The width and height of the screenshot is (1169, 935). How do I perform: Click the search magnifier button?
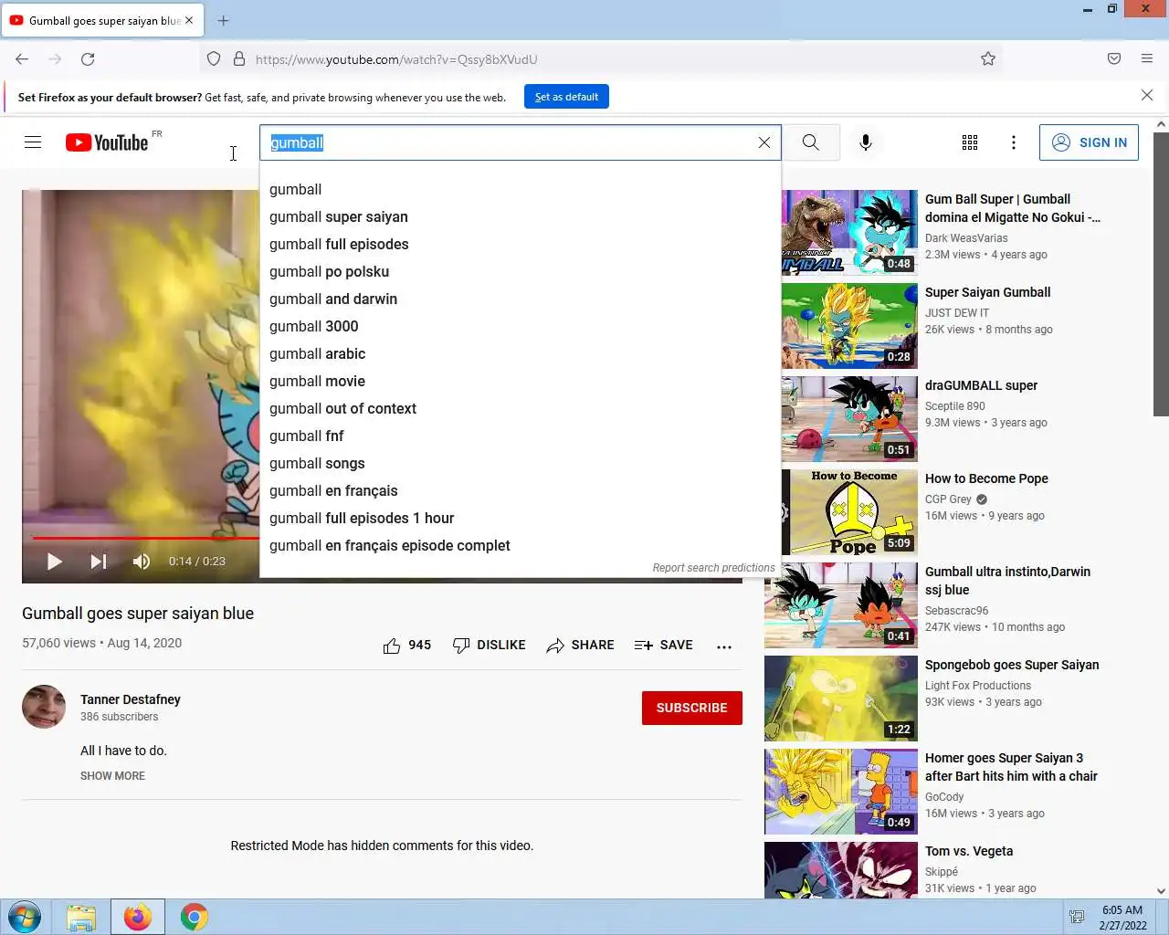pos(811,142)
